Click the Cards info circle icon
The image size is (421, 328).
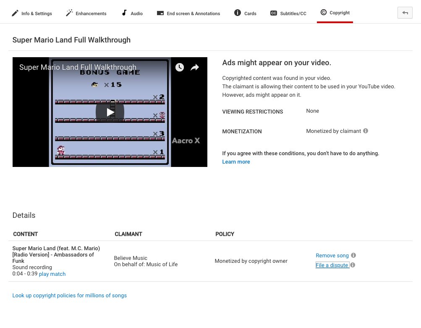tap(237, 13)
